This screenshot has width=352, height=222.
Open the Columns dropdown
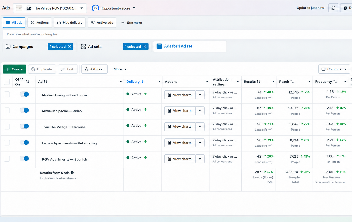pyautogui.click(x=334, y=69)
